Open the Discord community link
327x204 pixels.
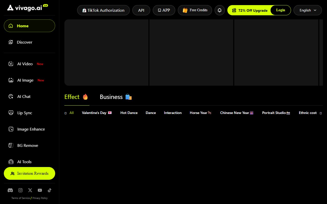point(10,190)
